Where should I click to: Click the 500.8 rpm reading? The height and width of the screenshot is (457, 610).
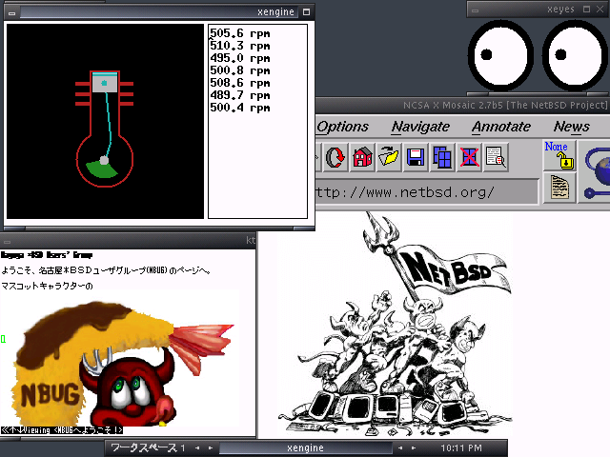240,70
